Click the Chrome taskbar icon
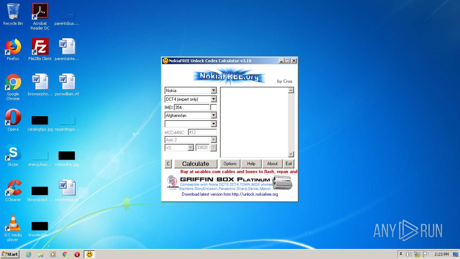Image resolution: width=460 pixels, height=259 pixels. click(x=65, y=254)
